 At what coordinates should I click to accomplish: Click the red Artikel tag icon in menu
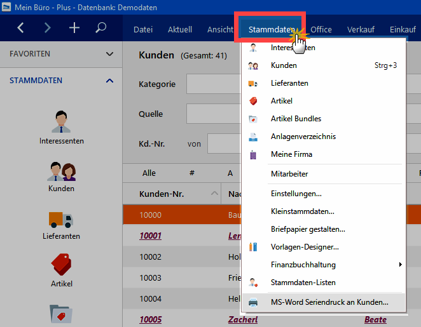(253, 101)
